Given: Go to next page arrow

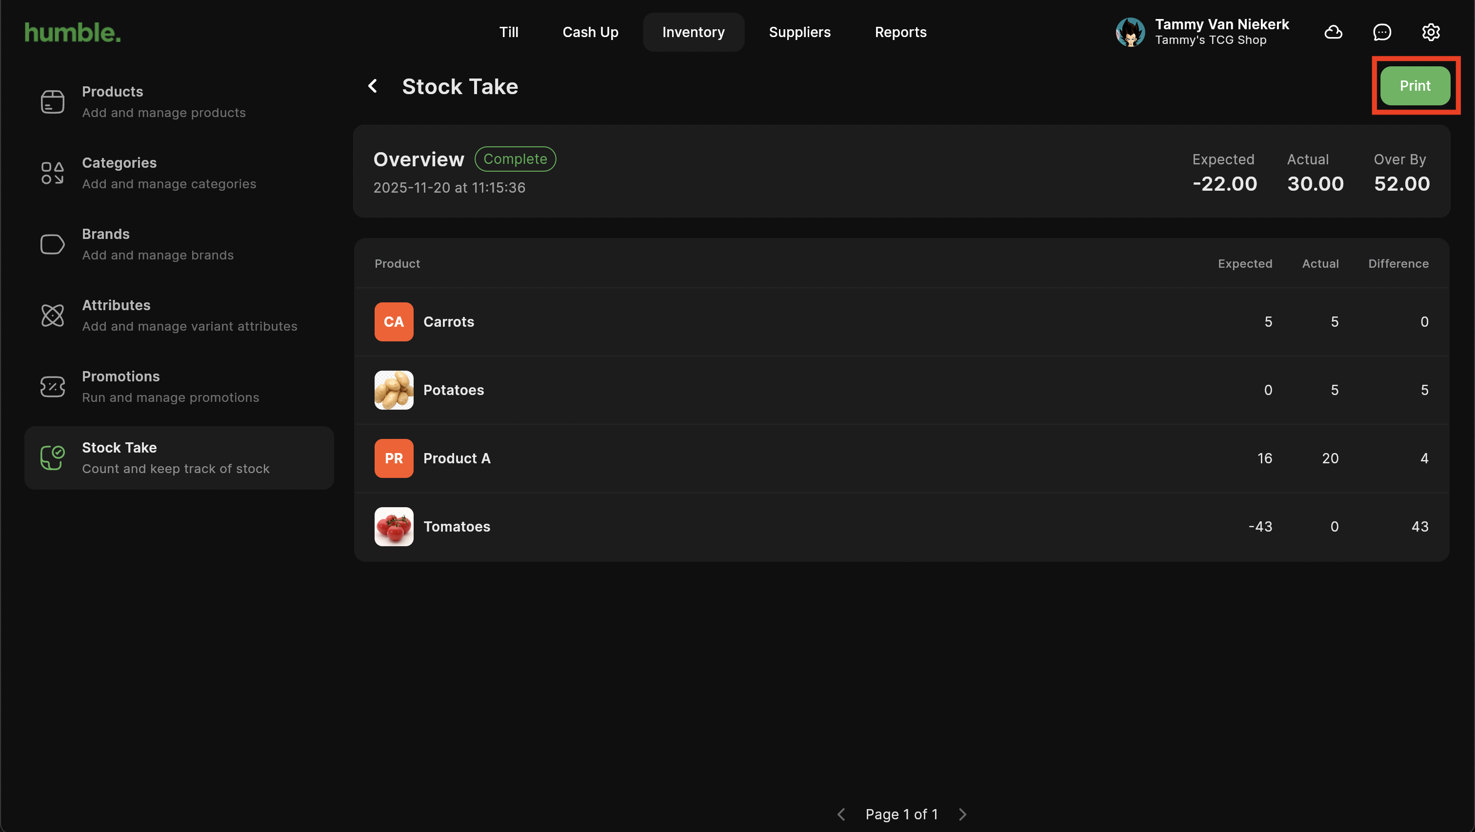Looking at the screenshot, I should pyautogui.click(x=962, y=814).
